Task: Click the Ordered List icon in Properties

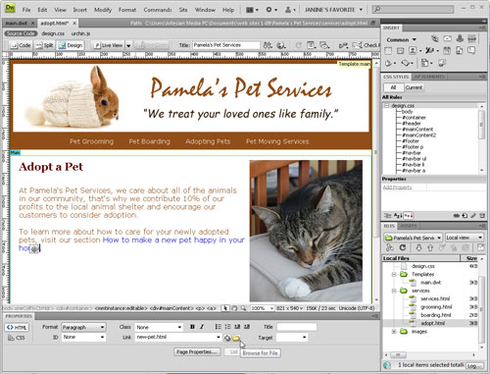Action: (227, 327)
